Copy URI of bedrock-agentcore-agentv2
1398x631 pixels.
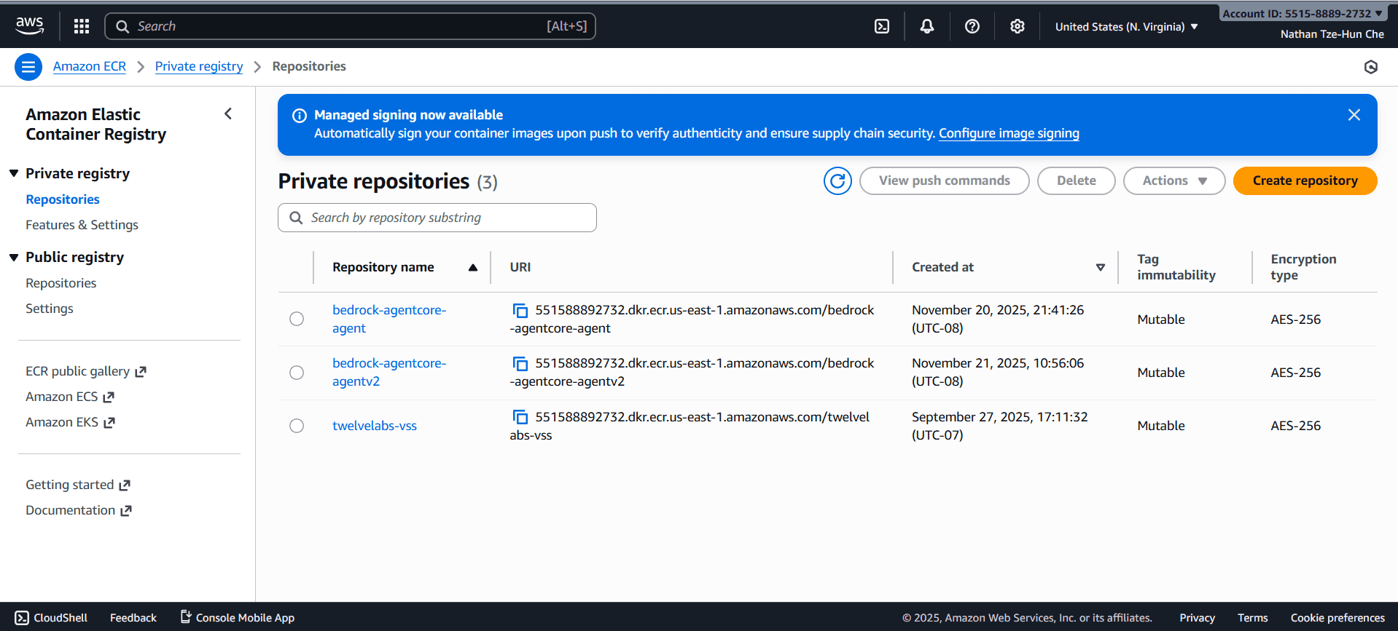[x=520, y=364]
